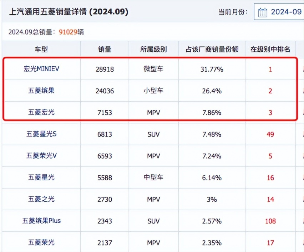
Task: Click the share value 2.57%
Action: pos(212,221)
